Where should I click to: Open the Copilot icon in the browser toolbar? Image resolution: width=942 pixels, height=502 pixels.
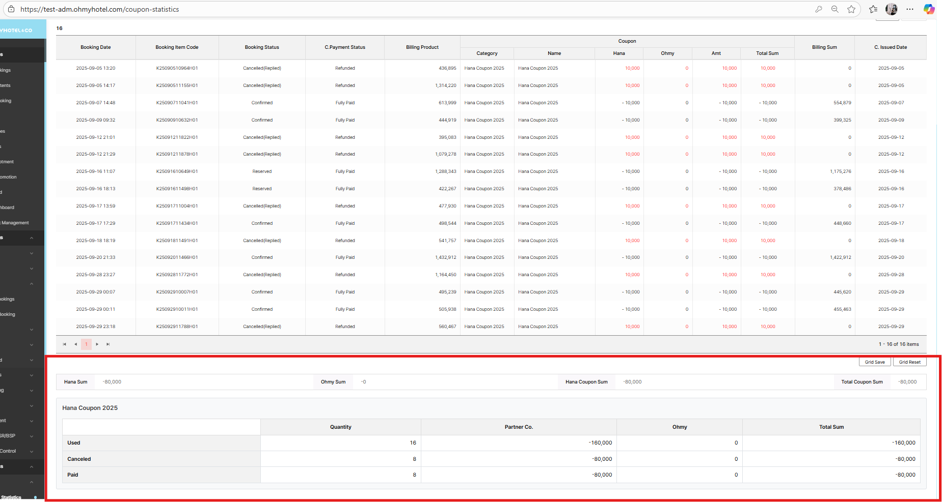pos(929,9)
